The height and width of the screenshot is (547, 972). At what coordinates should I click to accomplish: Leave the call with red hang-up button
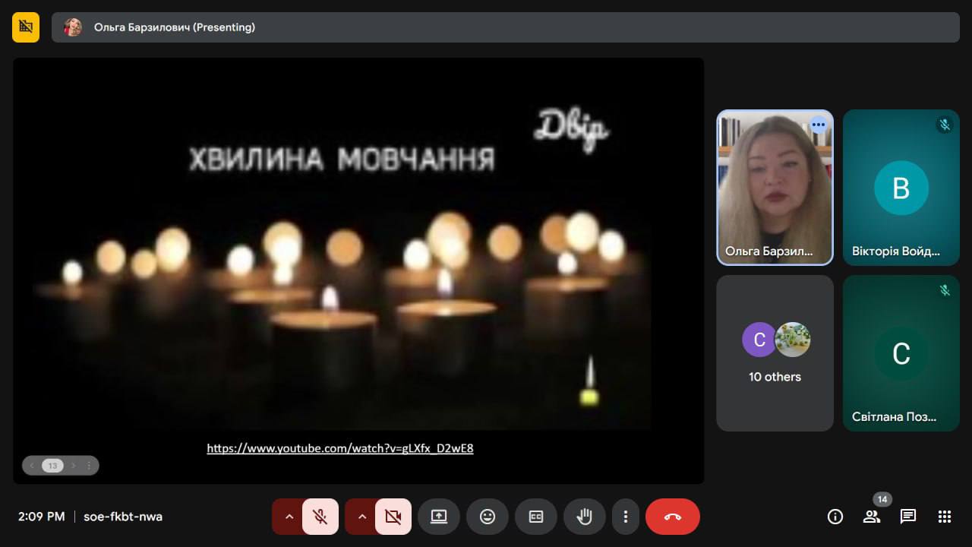pos(673,517)
